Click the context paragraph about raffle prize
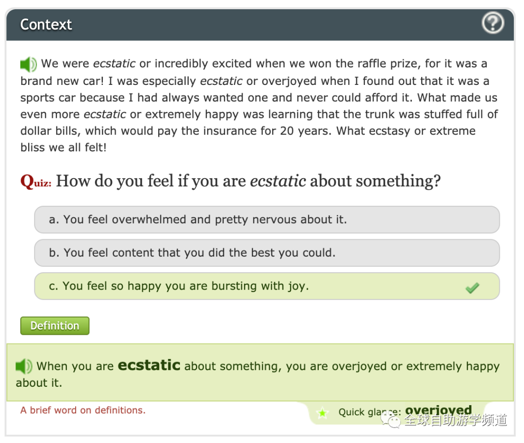The height and width of the screenshot is (443, 524). pos(259,106)
